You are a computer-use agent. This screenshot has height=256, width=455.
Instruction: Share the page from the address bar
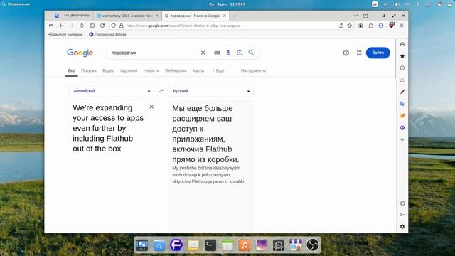[341, 26]
